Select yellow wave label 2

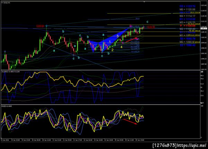112,50
